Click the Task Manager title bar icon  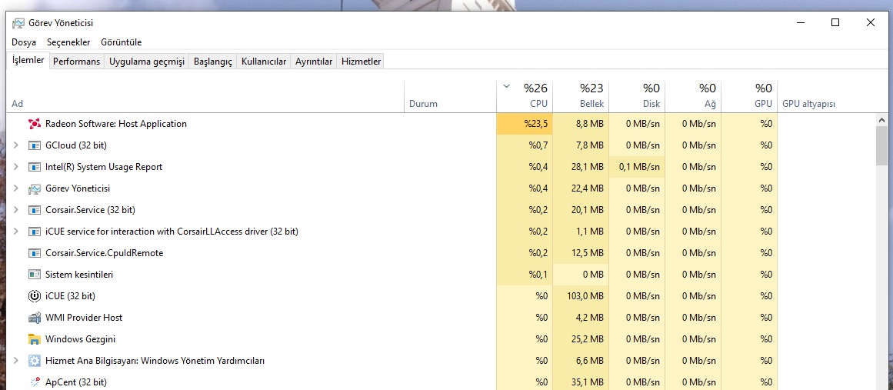click(x=18, y=23)
